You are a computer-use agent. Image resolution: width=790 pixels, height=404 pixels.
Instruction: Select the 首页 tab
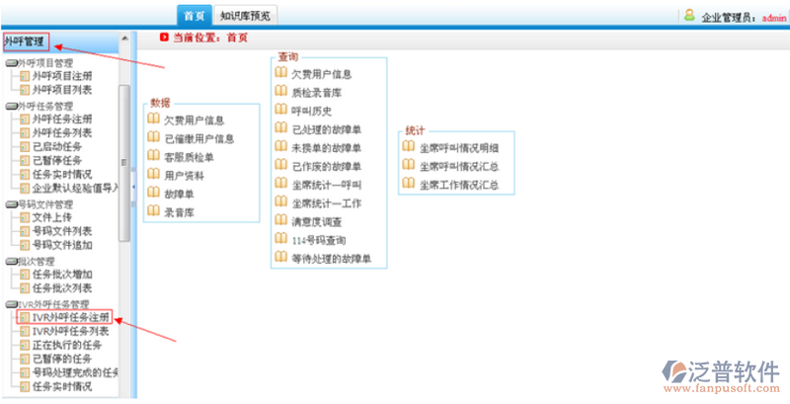(195, 16)
